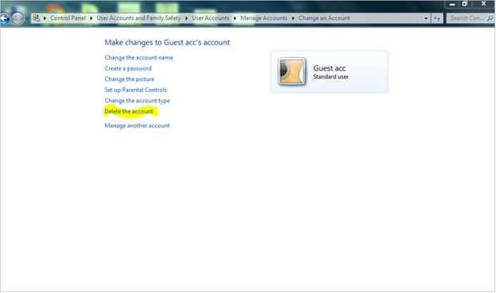The image size is (496, 293).
Task: Click the Forward navigation arrow
Action: (x=17, y=18)
